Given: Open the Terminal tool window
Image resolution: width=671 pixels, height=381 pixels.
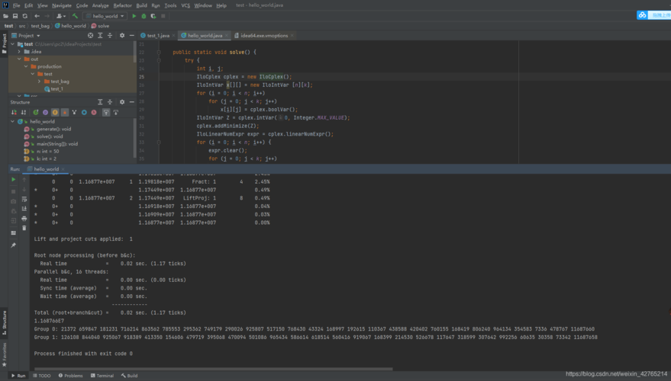Looking at the screenshot, I should pos(102,376).
